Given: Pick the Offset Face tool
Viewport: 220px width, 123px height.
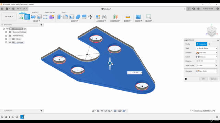Looking at the screenshot, I should [x=84, y=17].
